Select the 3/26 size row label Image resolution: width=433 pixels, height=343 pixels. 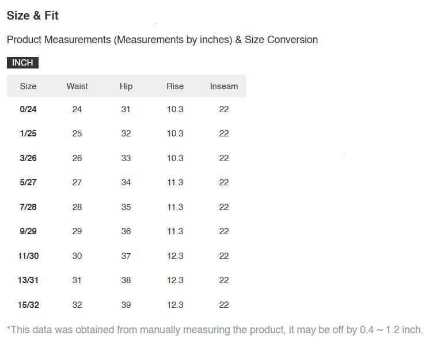tap(28, 158)
